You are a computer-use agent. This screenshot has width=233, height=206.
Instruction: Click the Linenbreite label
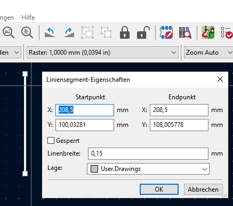(x=64, y=153)
